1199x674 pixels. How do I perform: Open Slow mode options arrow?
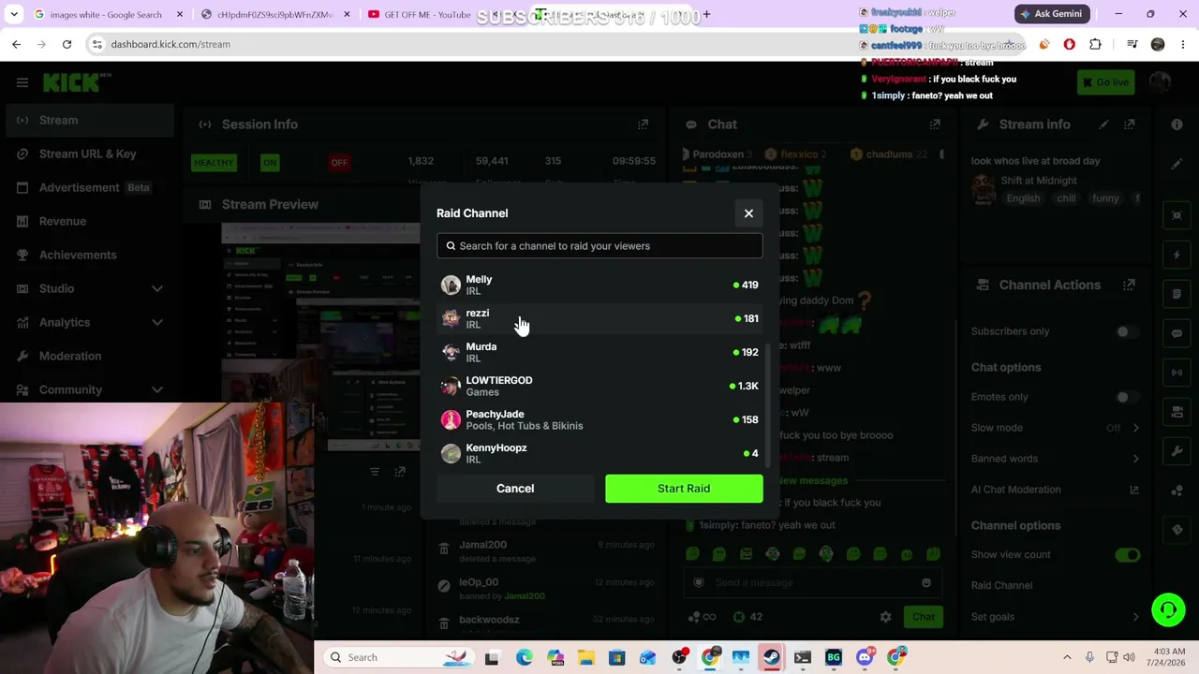(x=1135, y=428)
